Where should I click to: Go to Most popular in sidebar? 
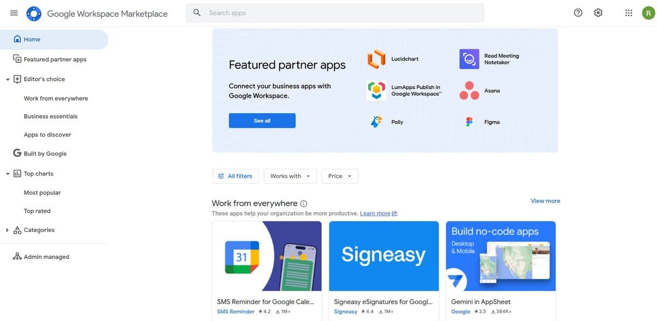pos(42,193)
